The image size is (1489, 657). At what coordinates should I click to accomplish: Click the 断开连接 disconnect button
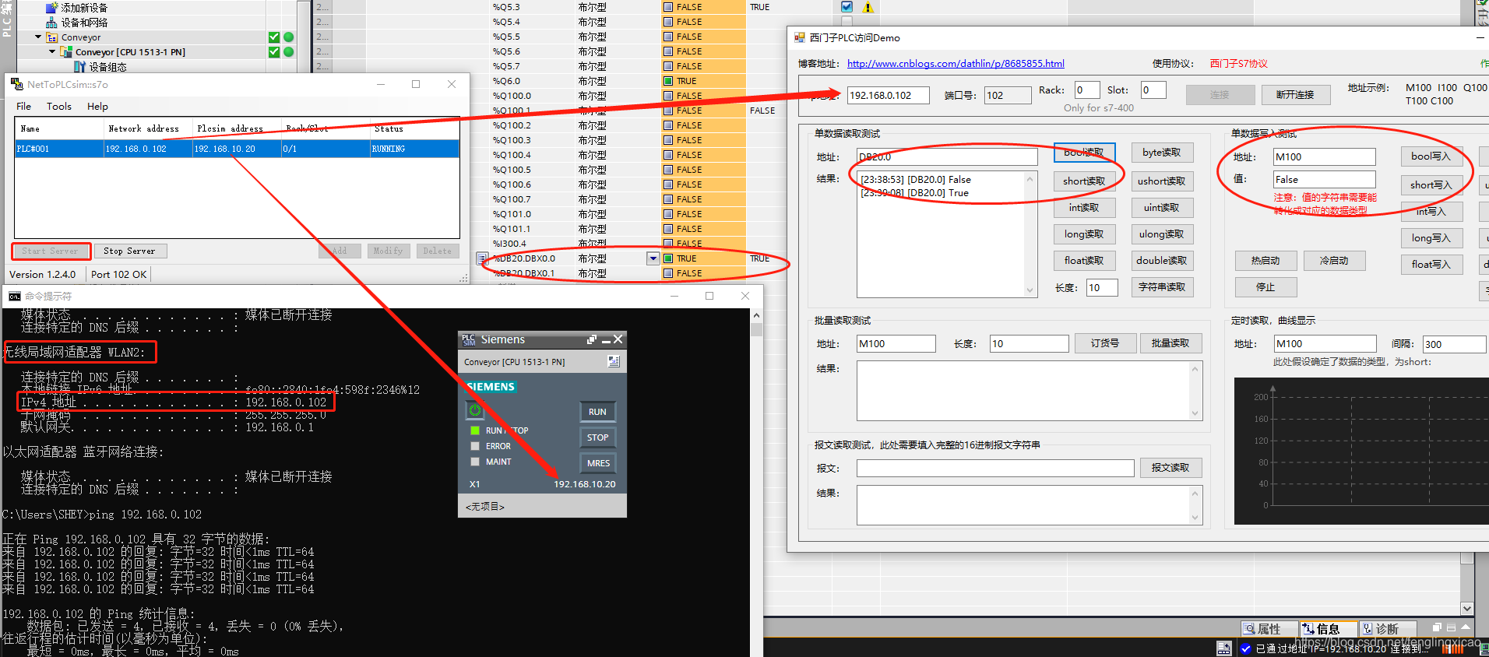pyautogui.click(x=1295, y=95)
